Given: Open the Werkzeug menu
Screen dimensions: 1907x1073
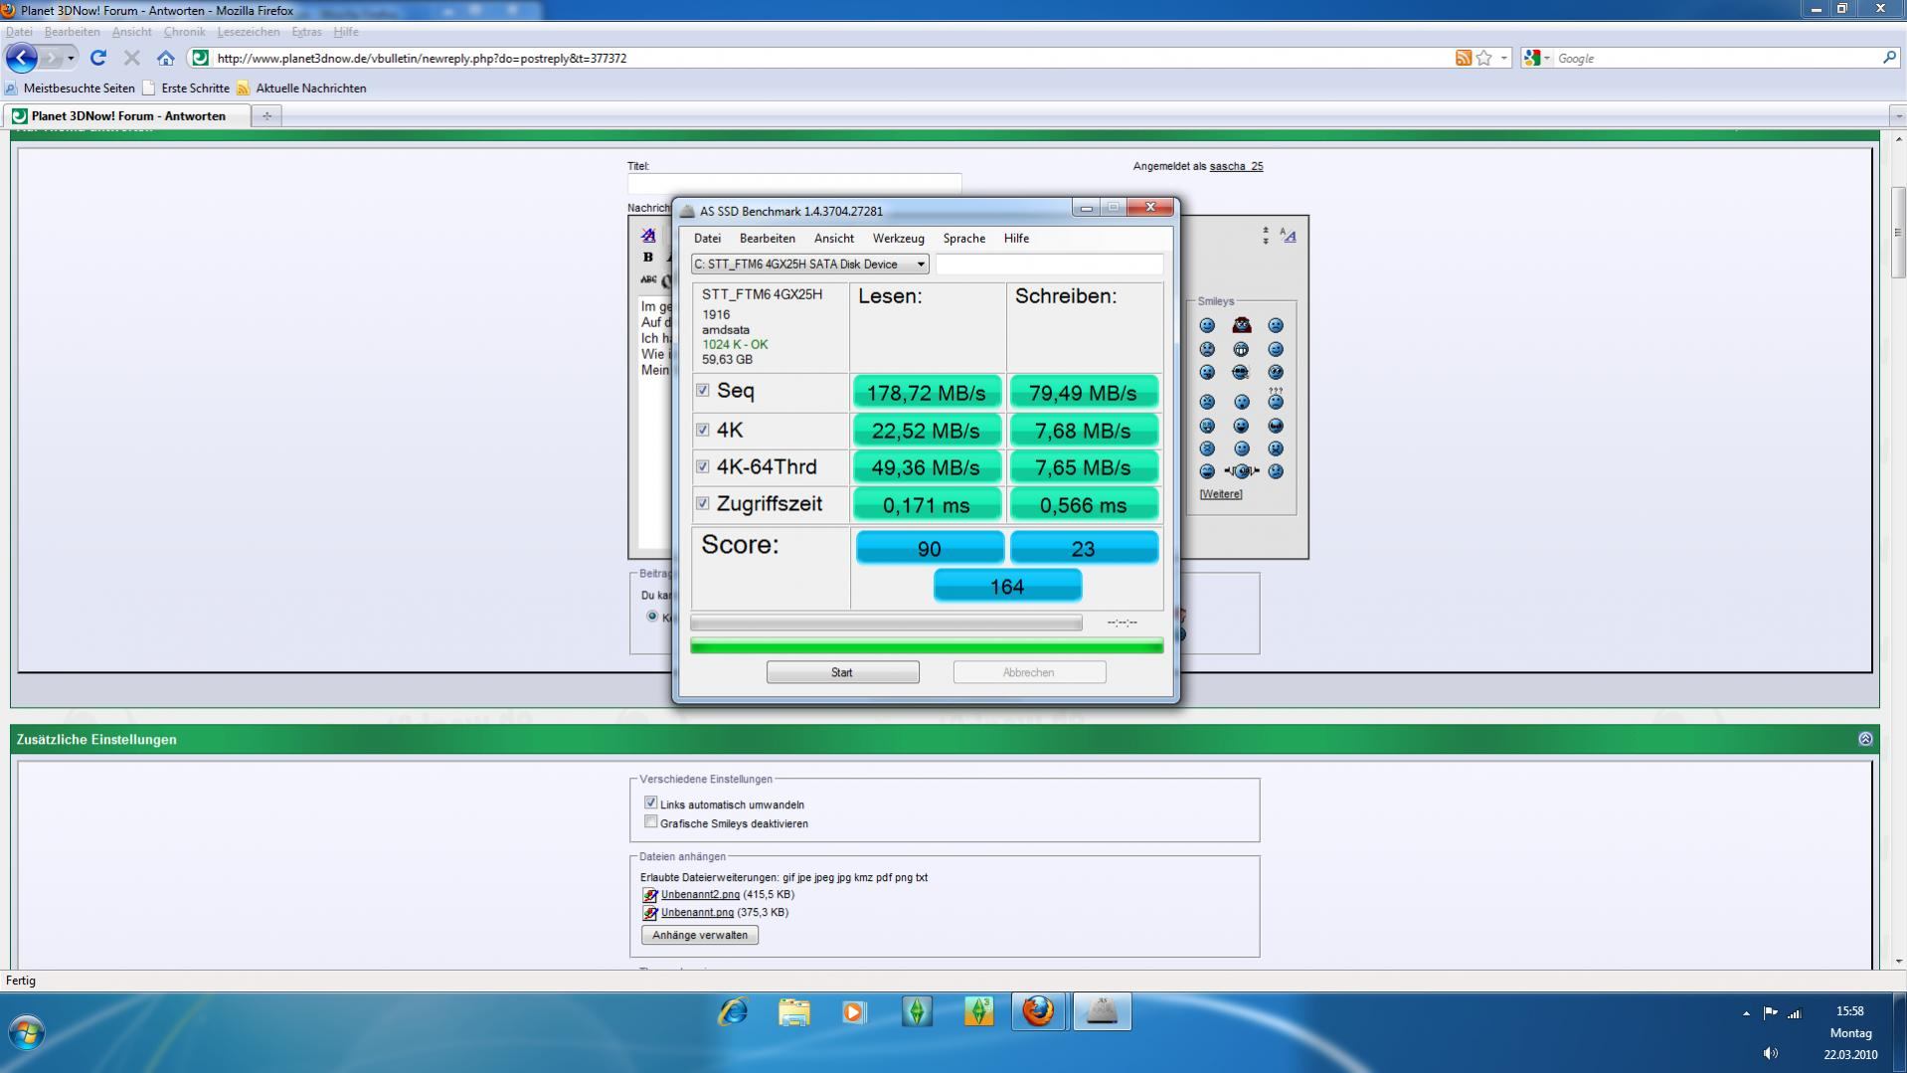Looking at the screenshot, I should point(898,239).
